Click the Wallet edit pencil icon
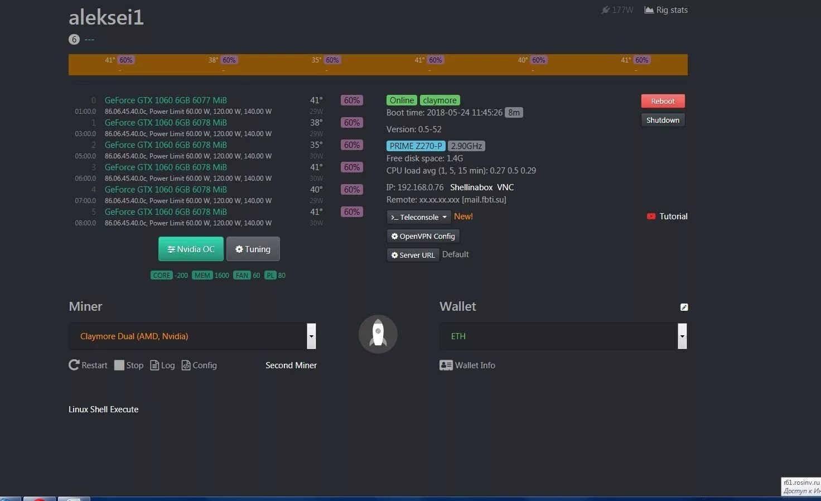Image resolution: width=821 pixels, height=501 pixels. [x=684, y=307]
